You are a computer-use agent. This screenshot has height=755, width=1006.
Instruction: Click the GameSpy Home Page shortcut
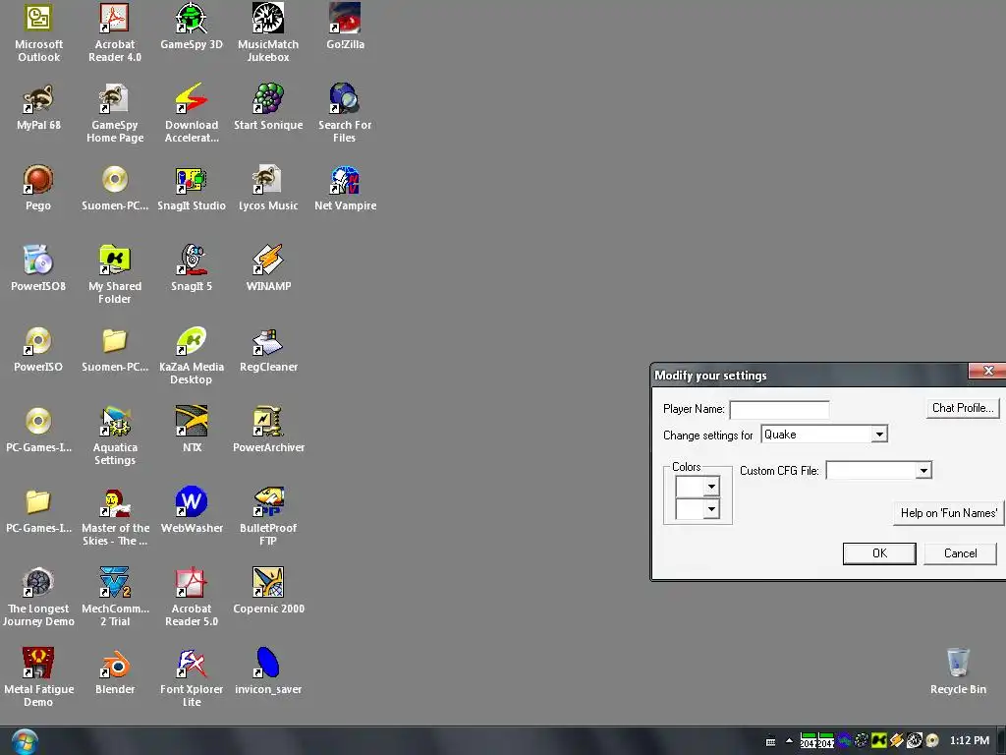tap(115, 99)
